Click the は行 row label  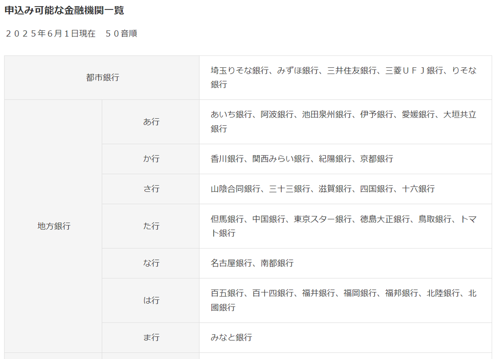pos(151,300)
